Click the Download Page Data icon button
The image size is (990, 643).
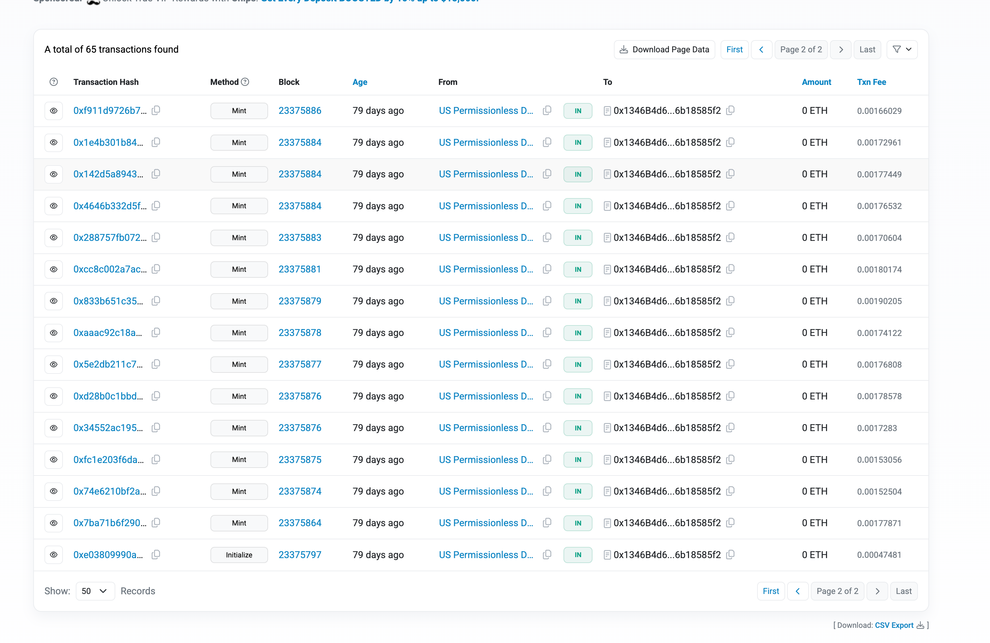[x=624, y=49]
